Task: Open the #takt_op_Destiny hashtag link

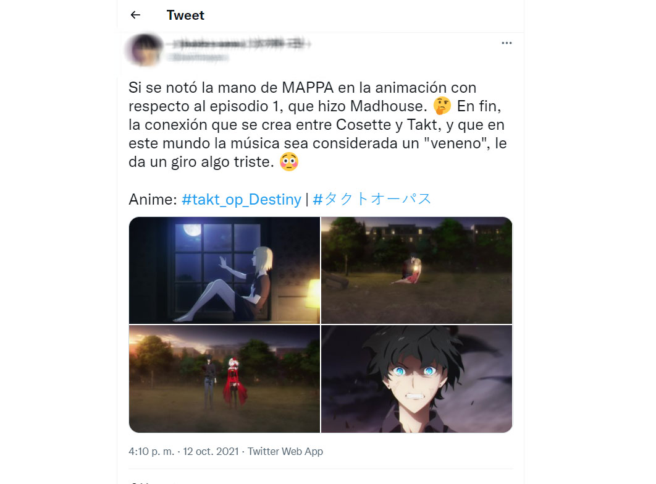Action: [242, 199]
